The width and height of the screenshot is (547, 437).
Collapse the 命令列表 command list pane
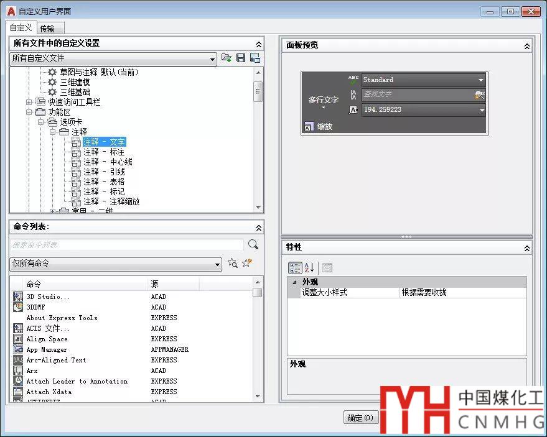258,228
